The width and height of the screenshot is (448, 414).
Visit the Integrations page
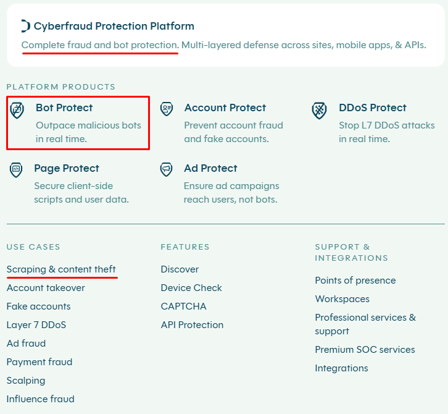341,368
